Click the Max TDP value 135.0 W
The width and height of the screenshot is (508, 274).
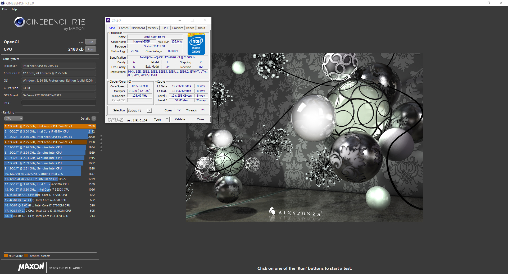(177, 42)
